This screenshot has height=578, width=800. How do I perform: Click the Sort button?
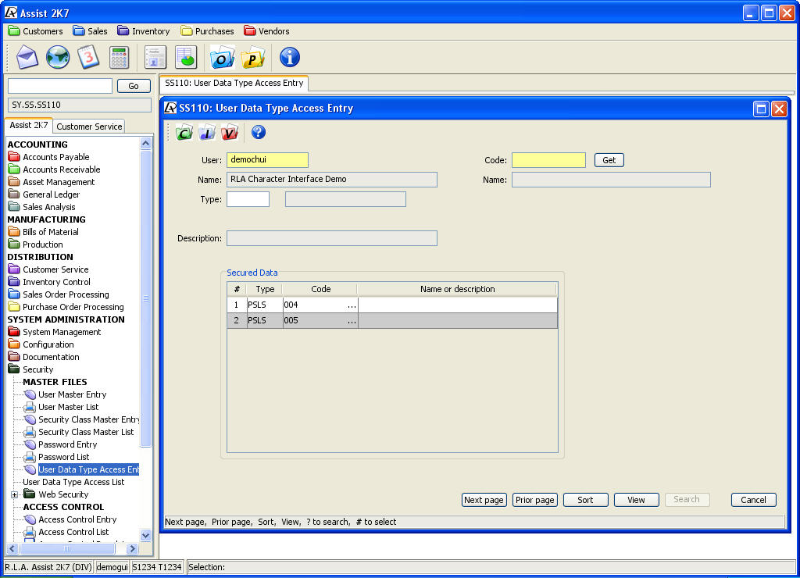pyautogui.click(x=586, y=500)
